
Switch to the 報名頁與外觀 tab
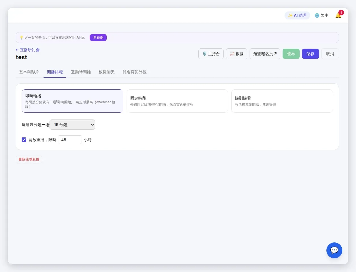(135, 72)
